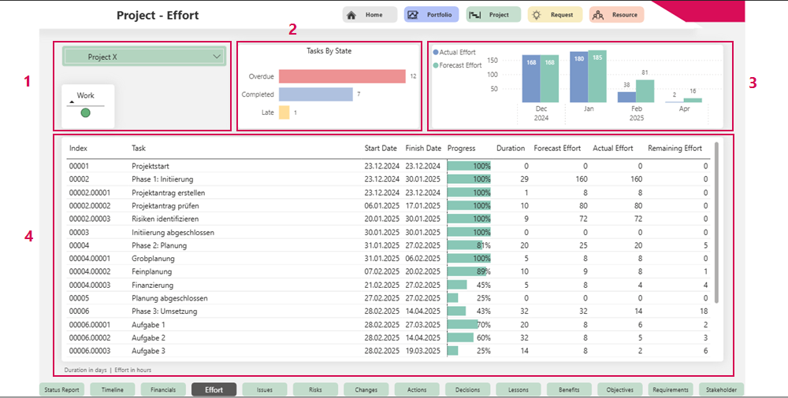Image resolution: width=788 pixels, height=398 pixels.
Task: Click the Actual Effort legend marker
Action: (436, 53)
